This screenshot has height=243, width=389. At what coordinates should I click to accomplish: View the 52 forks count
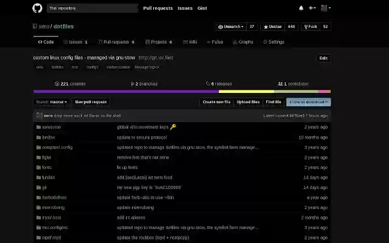(x=326, y=27)
